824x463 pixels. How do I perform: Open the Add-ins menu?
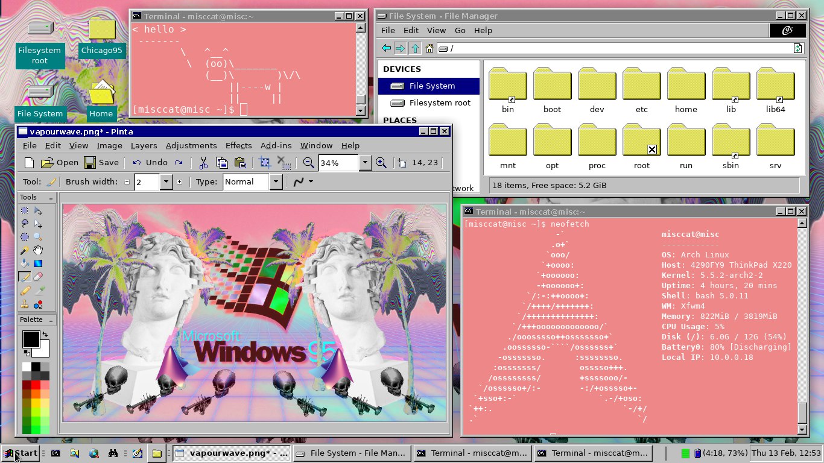(276, 145)
